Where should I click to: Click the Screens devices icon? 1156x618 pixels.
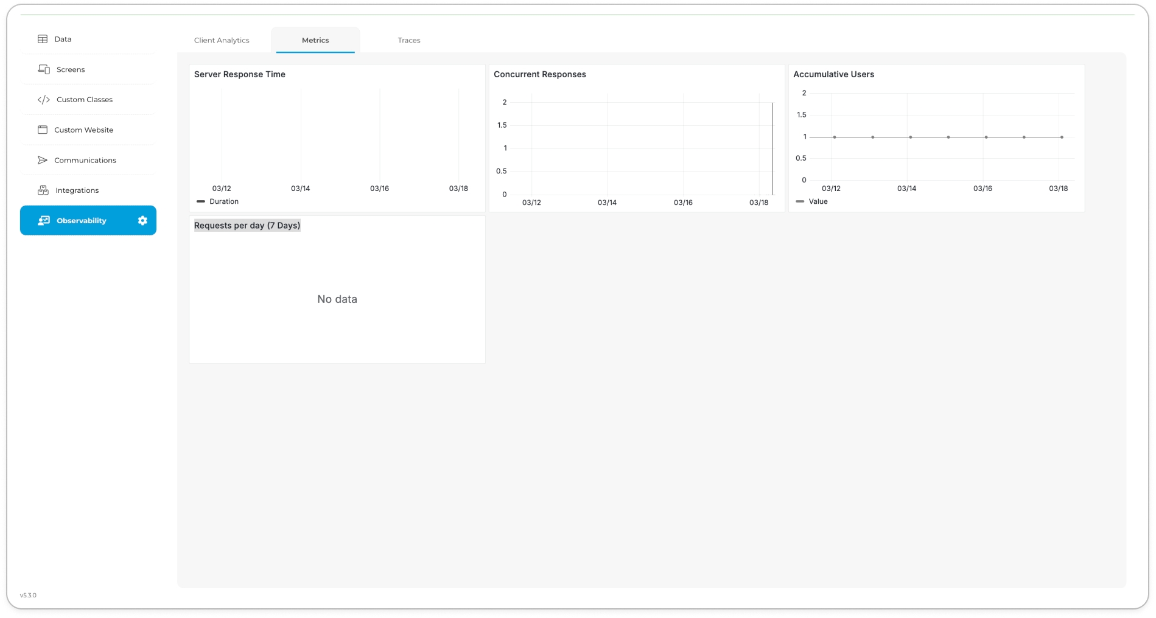(44, 69)
